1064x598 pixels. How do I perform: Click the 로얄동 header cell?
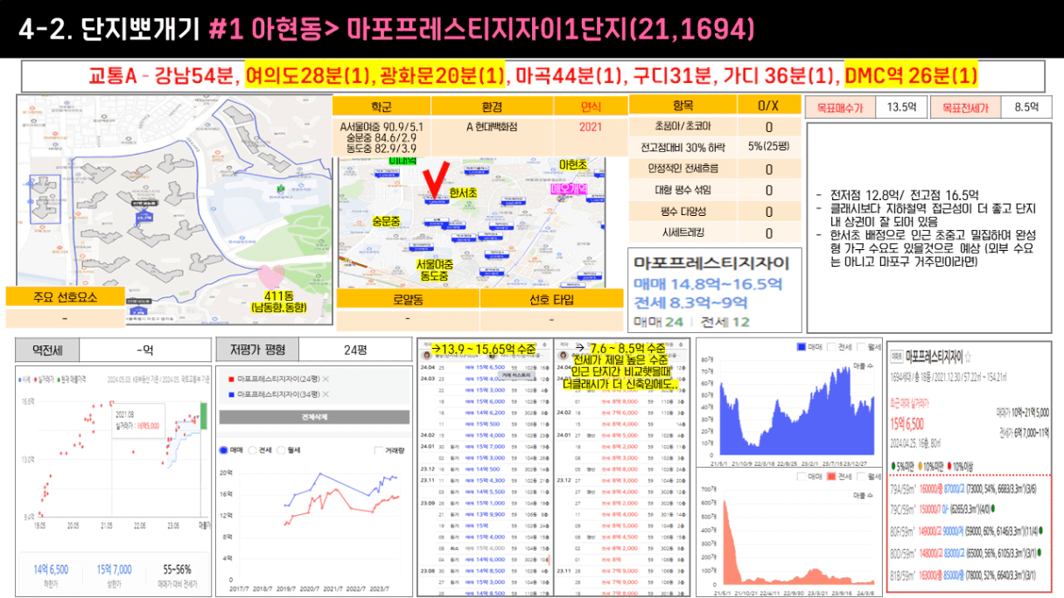408,299
